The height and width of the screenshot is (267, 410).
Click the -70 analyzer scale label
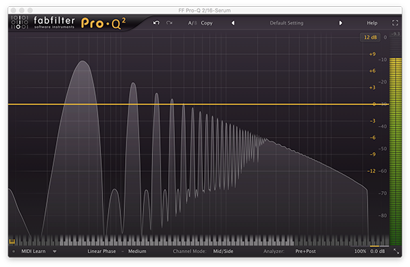click(382, 193)
